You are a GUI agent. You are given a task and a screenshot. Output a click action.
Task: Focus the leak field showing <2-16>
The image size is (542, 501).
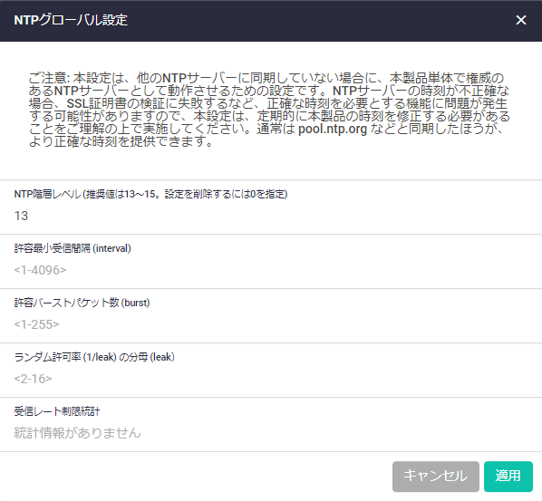pyautogui.click(x=271, y=379)
